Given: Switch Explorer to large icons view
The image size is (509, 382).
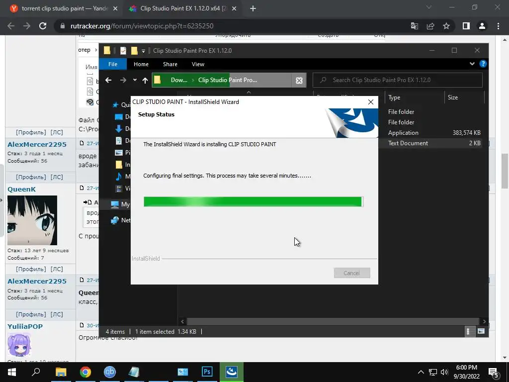Looking at the screenshot, I should pyautogui.click(x=481, y=331).
